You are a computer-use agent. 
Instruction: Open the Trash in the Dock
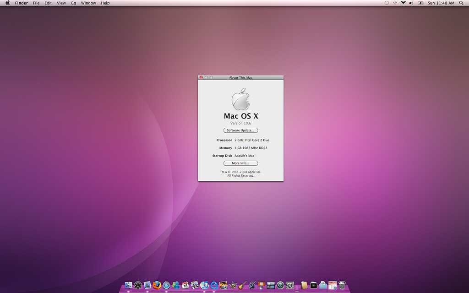342,285
